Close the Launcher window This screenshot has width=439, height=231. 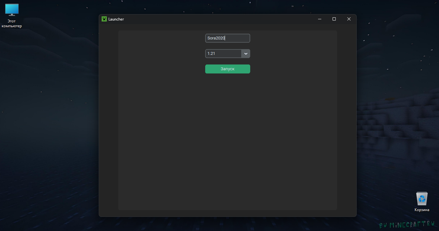[349, 19]
